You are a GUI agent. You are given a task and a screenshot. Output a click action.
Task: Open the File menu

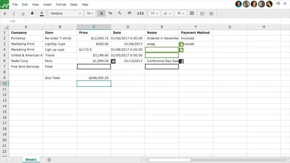click(x=15, y=5)
